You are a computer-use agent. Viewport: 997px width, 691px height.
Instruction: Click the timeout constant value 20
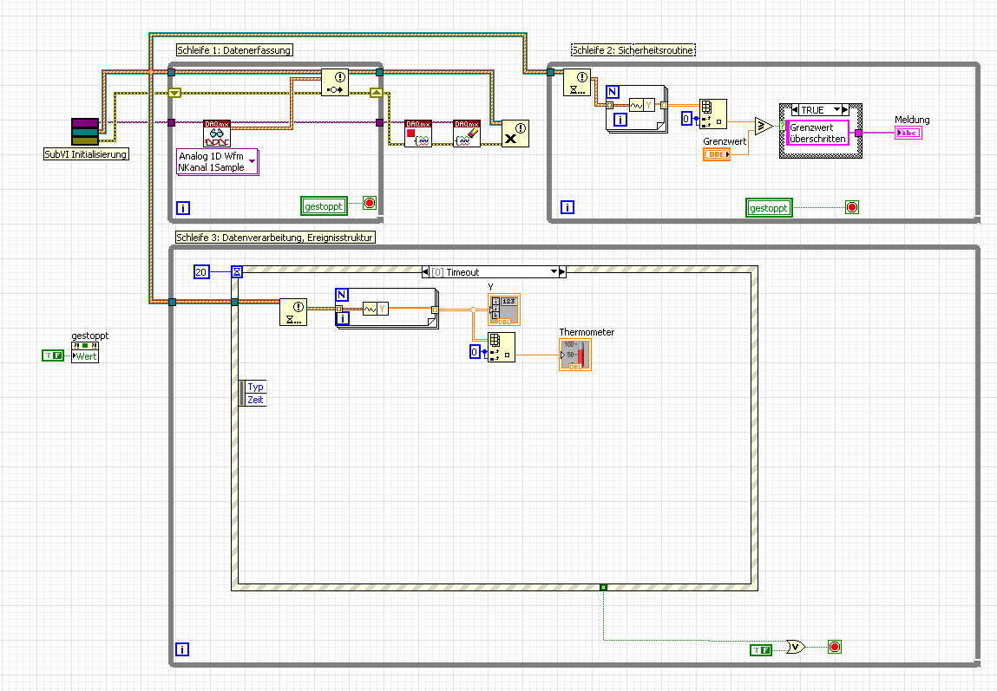pos(201,272)
